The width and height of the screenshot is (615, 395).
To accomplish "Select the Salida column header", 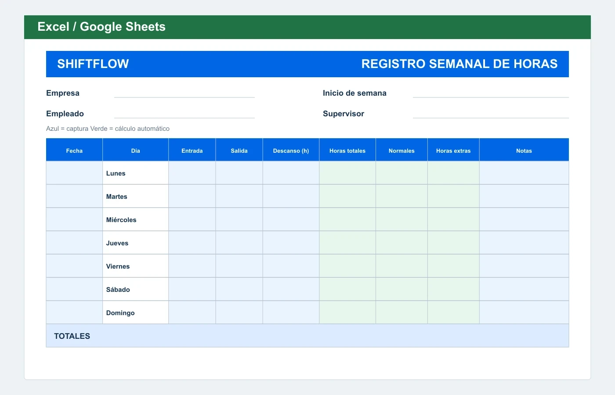I will click(239, 150).
